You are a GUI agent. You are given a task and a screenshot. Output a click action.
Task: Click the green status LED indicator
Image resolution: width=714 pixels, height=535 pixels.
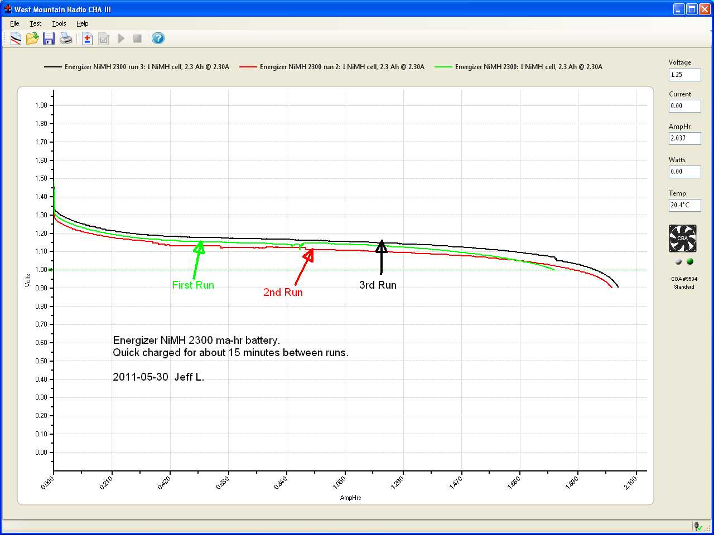[690, 261]
